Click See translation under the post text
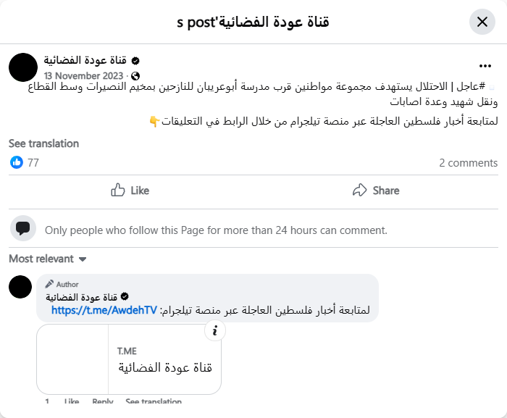This screenshot has width=507, height=418. click(x=44, y=143)
